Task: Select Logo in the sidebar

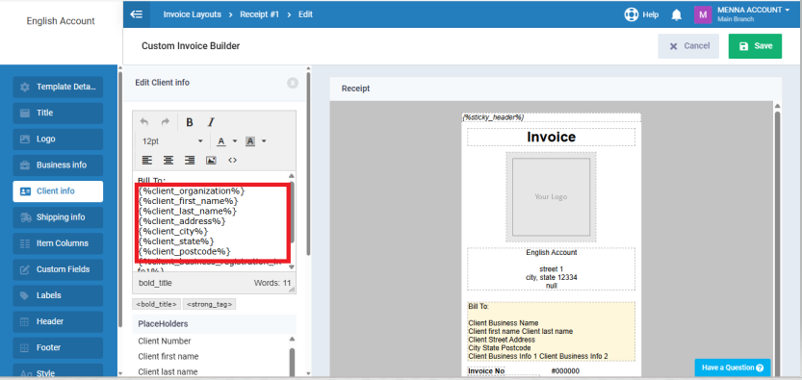Action: pos(58,139)
